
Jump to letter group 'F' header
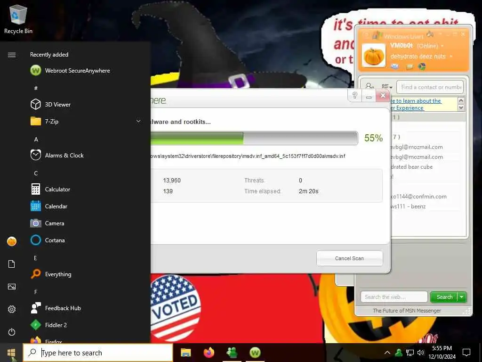click(x=36, y=292)
